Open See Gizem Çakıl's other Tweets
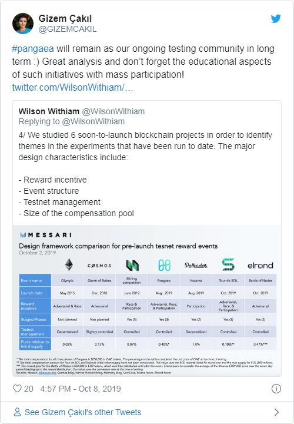Viewport: 294px width, 424px height. (x=83, y=412)
